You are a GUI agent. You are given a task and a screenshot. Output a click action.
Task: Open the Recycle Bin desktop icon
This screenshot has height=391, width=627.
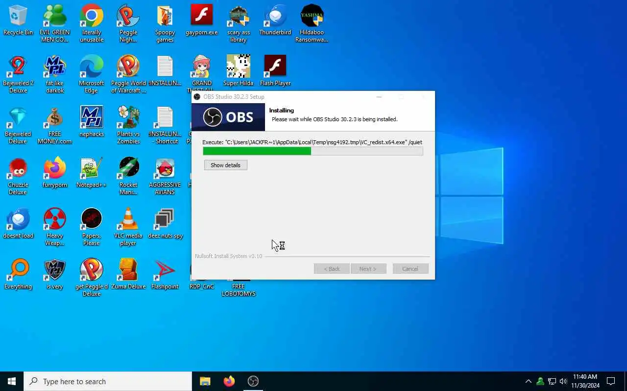point(18,21)
